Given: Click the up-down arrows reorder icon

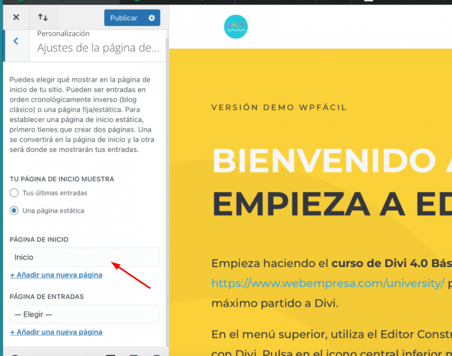Looking at the screenshot, I should (43, 17).
